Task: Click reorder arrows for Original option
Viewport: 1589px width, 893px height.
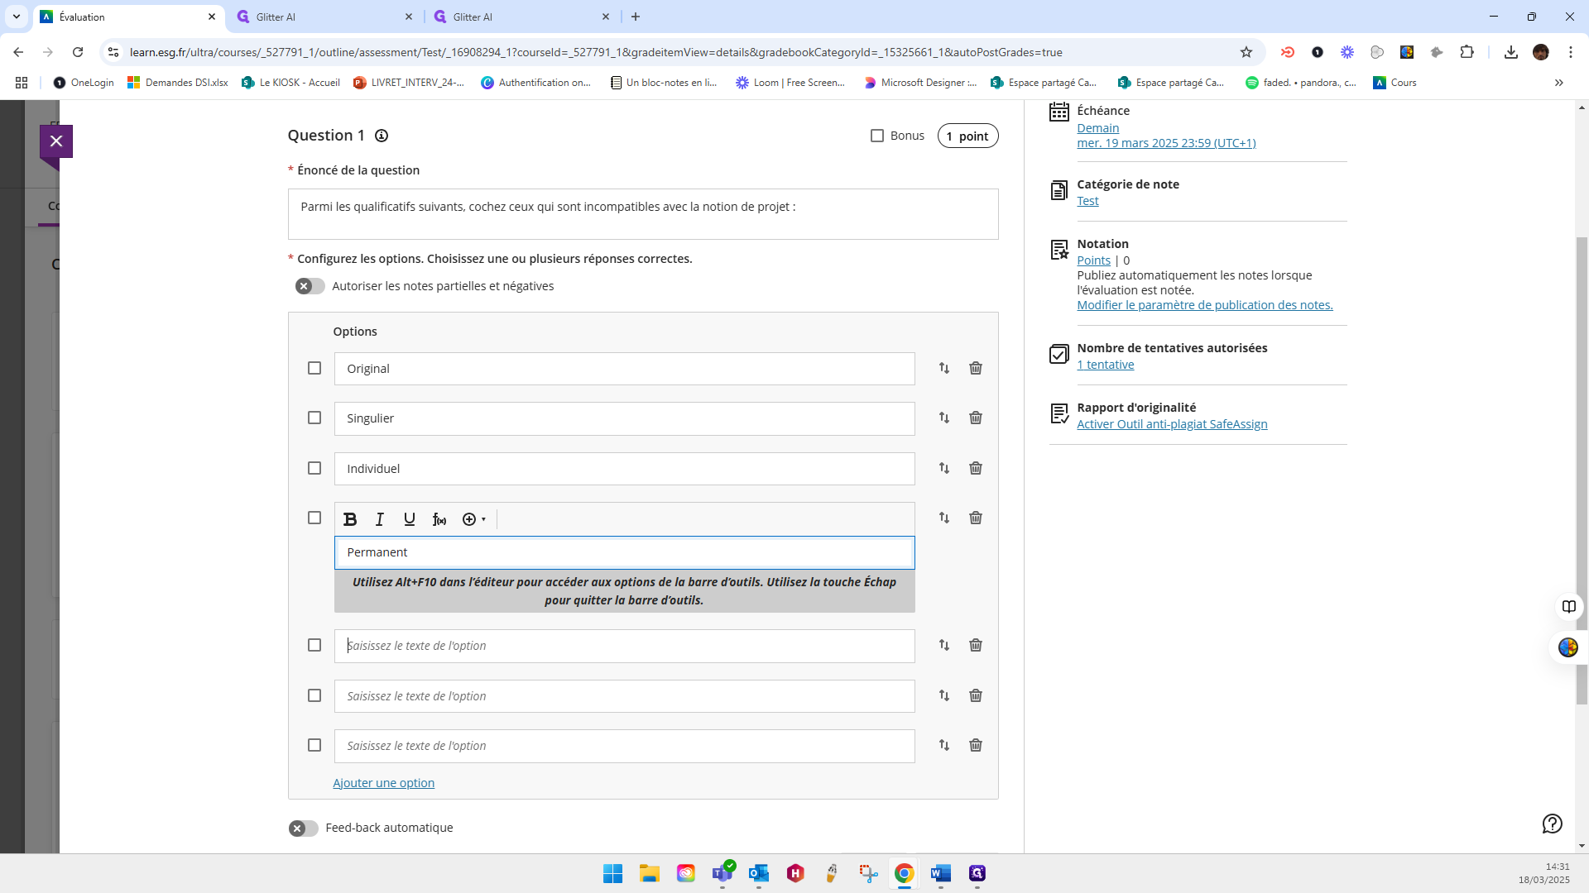Action: [944, 368]
